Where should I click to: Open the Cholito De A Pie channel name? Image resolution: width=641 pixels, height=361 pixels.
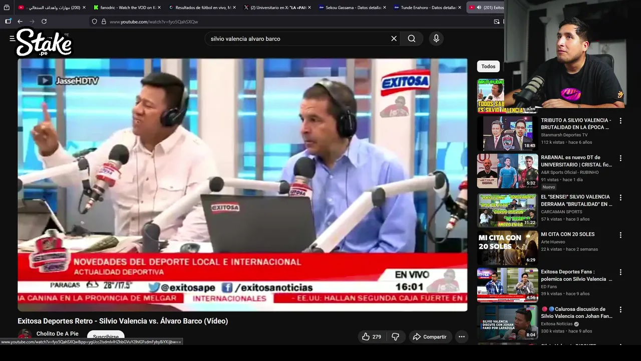click(58, 334)
